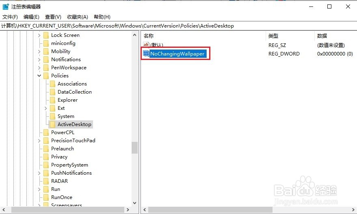Select the Lock Screen folder icon
This screenshot has height=214, width=357.
click(x=46, y=35)
